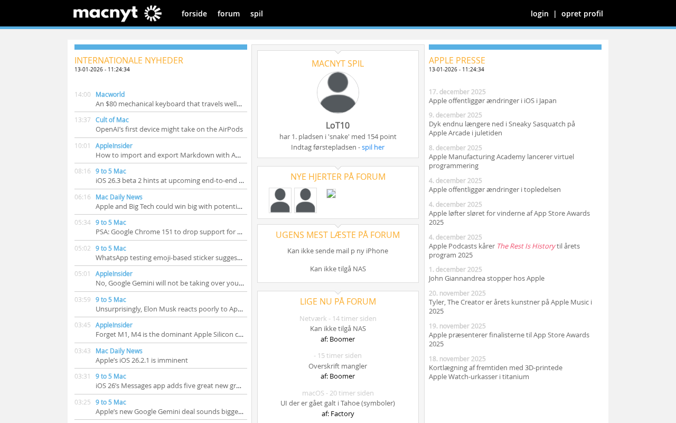Click the second new heart avatar
Screen dimensions: 676x423
pyautogui.click(x=305, y=200)
